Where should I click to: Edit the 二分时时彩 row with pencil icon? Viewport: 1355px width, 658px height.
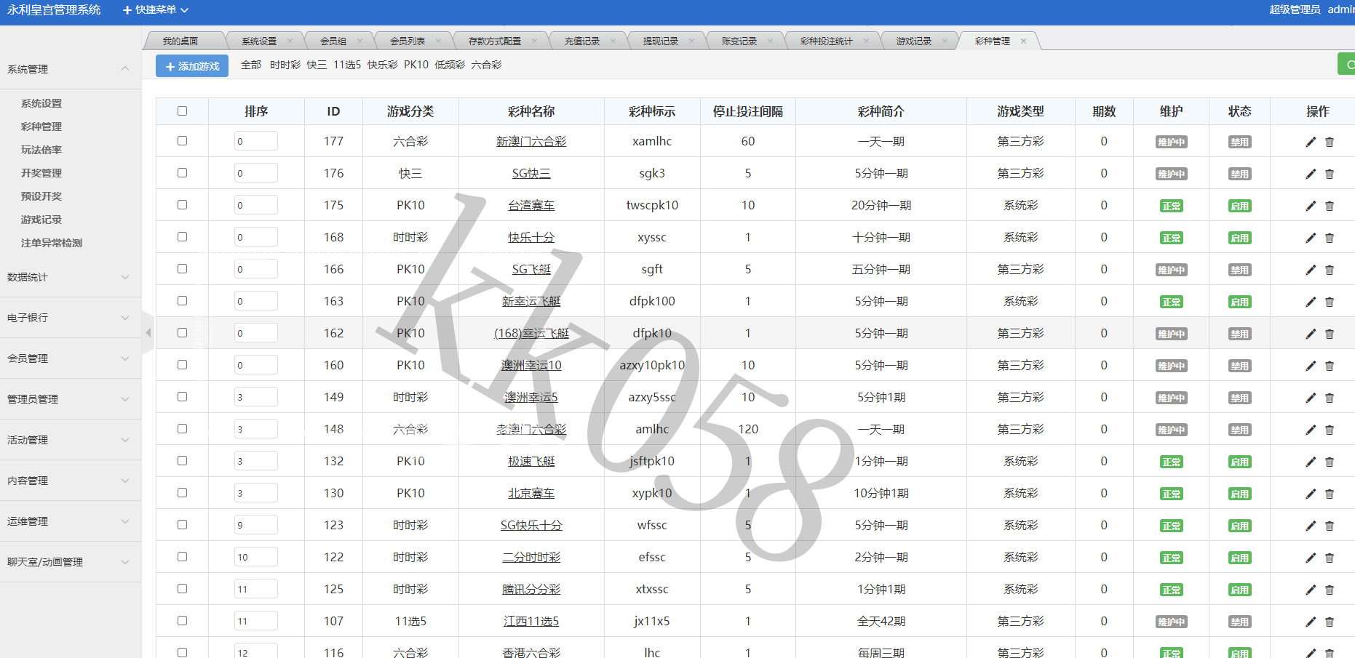[1311, 558]
